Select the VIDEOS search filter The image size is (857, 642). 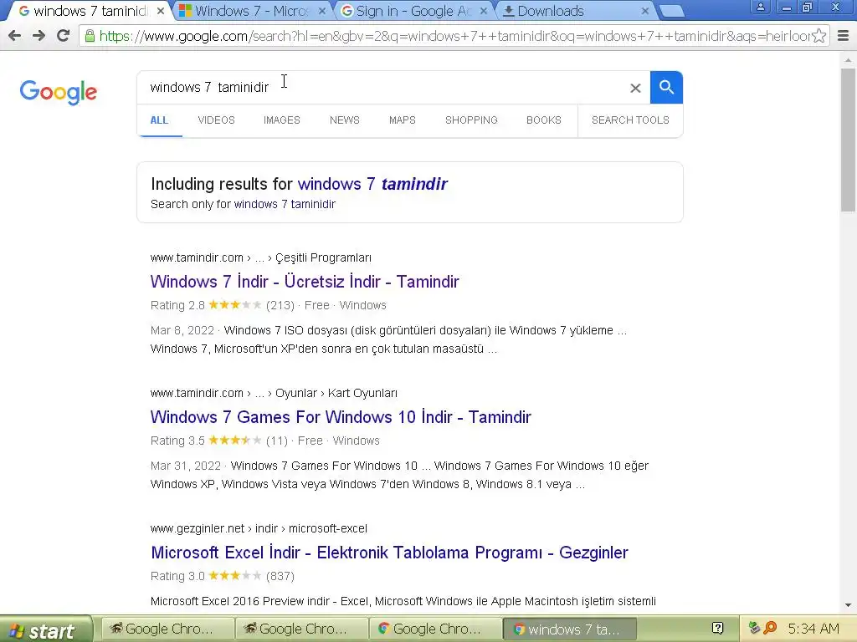coord(217,120)
